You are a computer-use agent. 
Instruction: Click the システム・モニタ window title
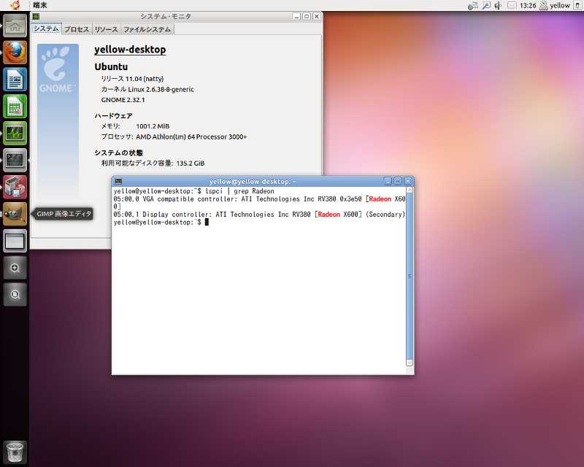(x=166, y=16)
